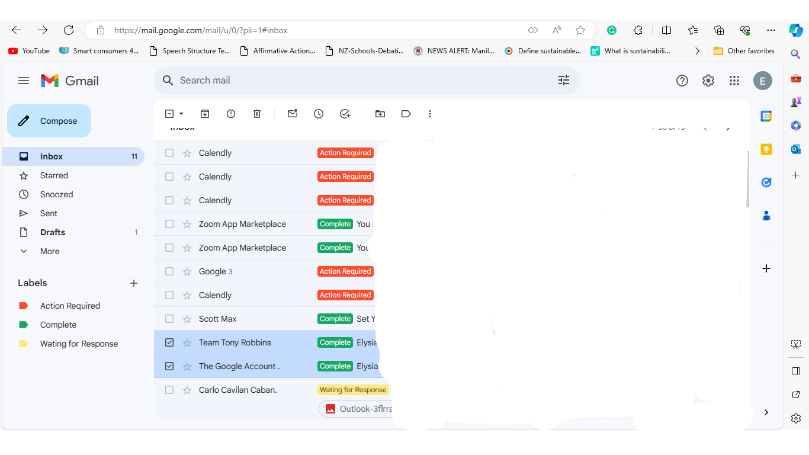This screenshot has width=809, height=455.
Task: Open Google Calendar in side panel
Action: [x=766, y=117]
